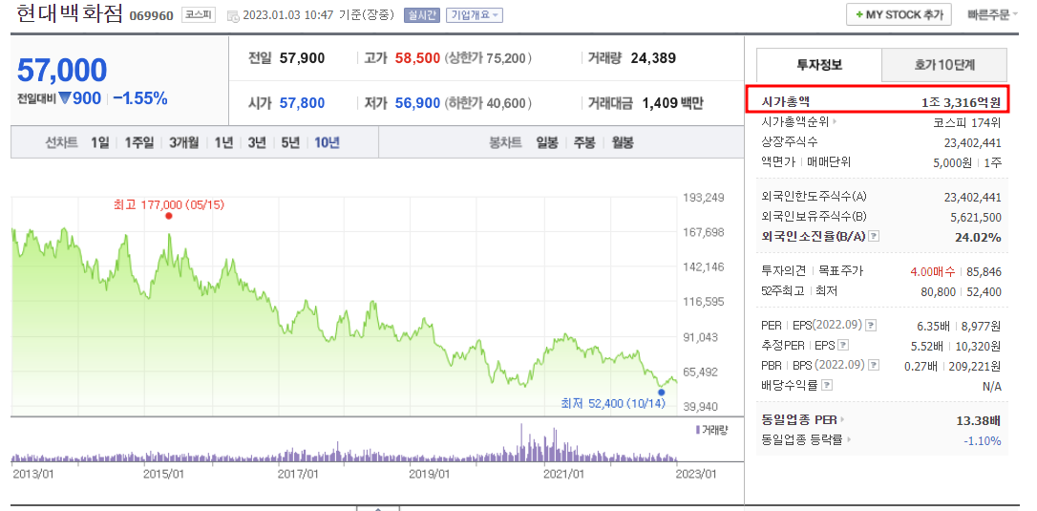Show the 일봉 candle chart

(547, 142)
